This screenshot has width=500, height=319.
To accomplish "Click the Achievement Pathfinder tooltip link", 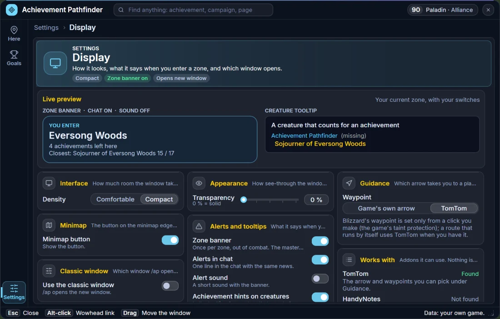I will click(x=304, y=136).
